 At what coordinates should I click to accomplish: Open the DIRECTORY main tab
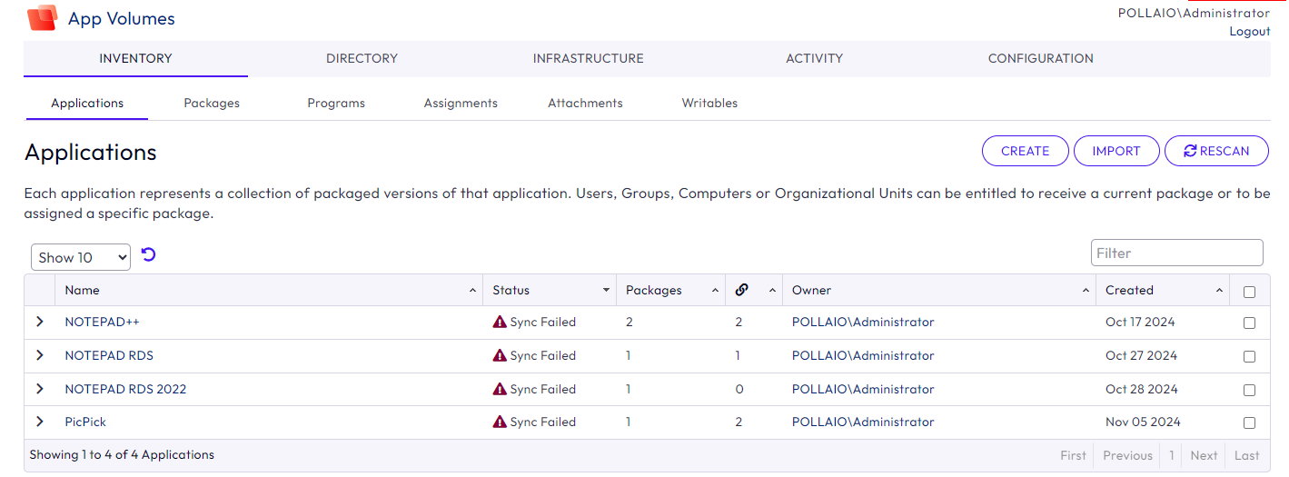[x=362, y=58]
